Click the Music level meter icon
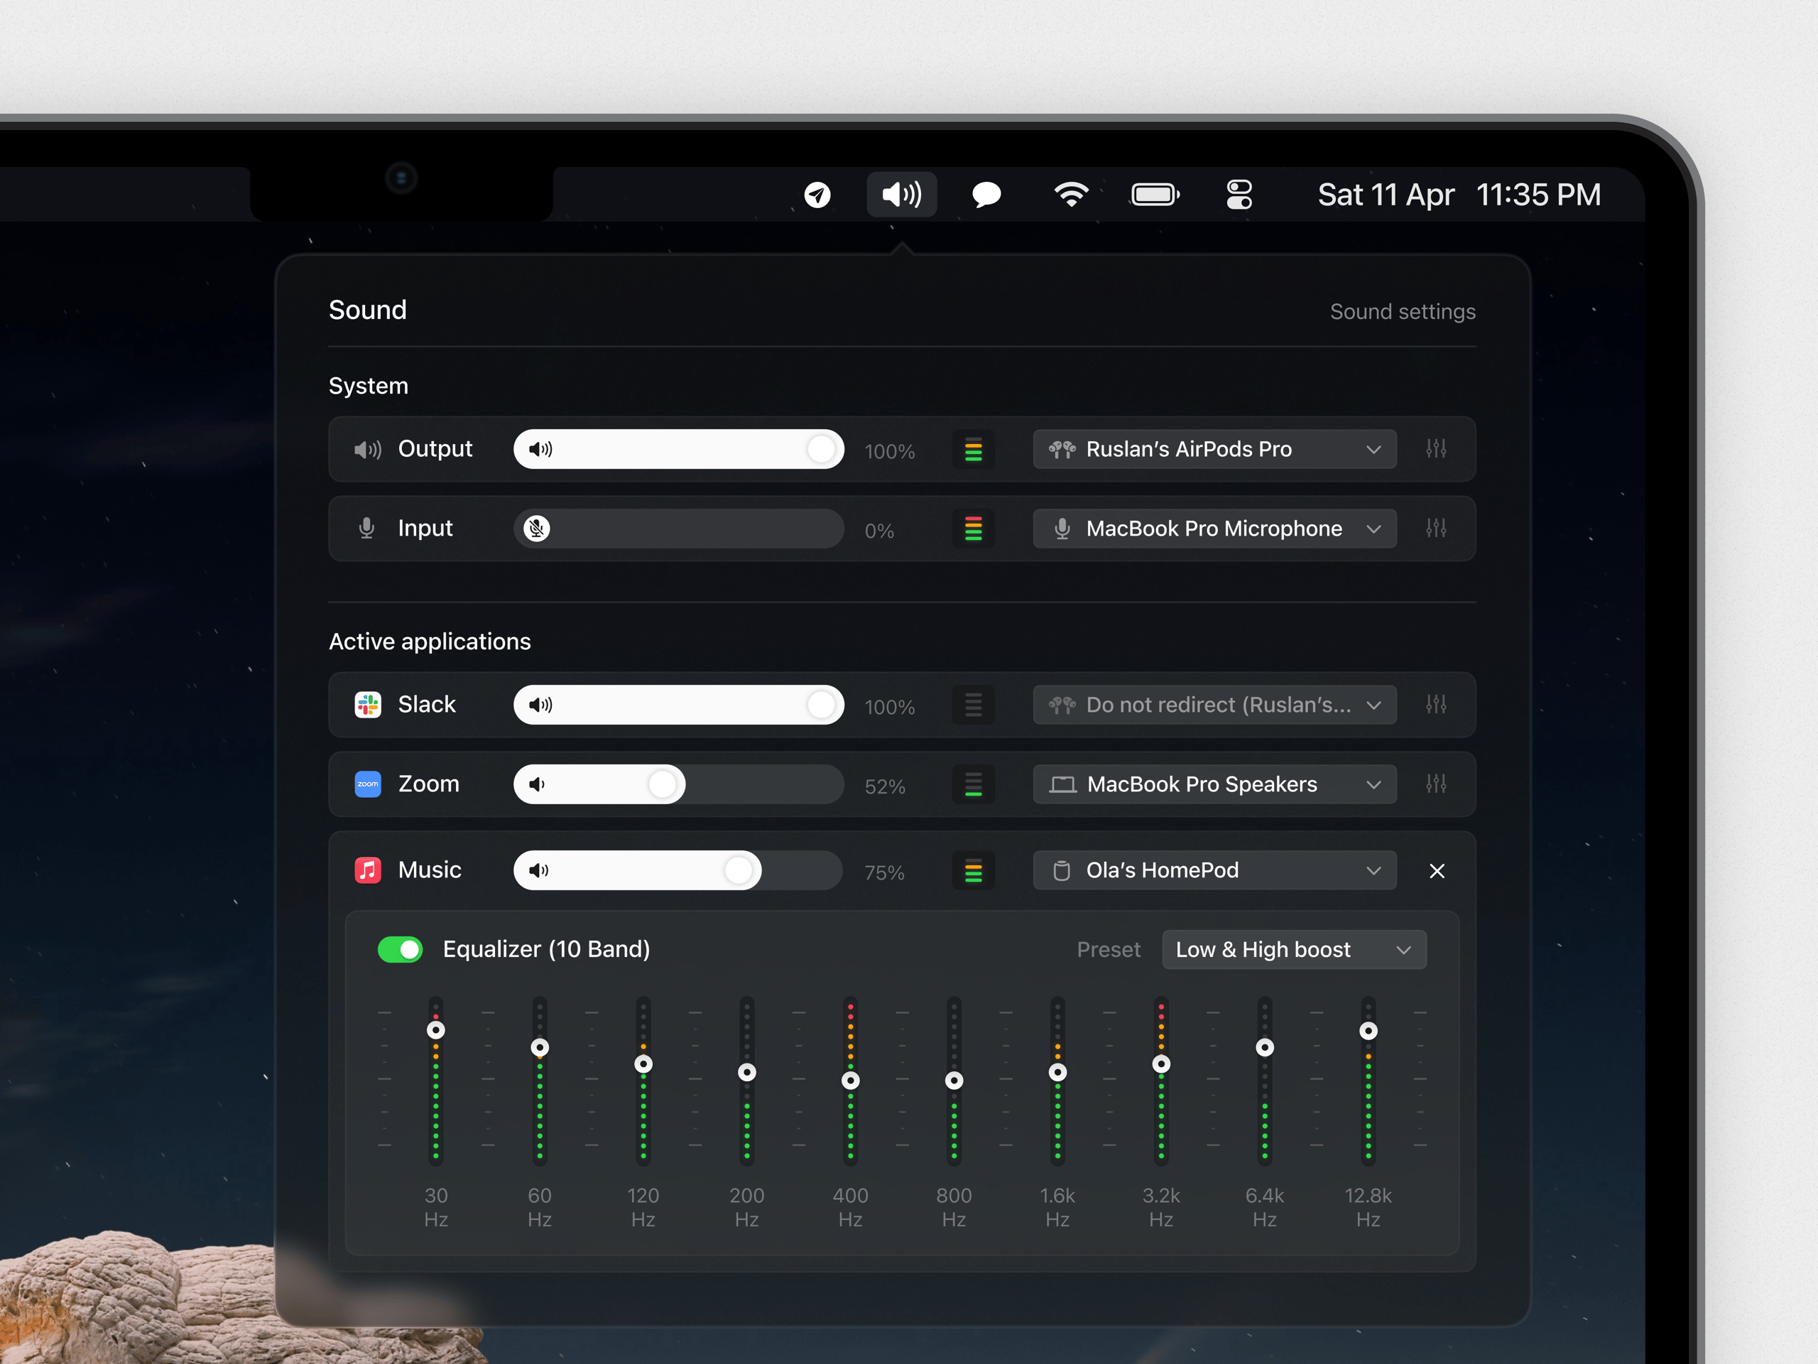Image resolution: width=1818 pixels, height=1364 pixels. coord(973,870)
